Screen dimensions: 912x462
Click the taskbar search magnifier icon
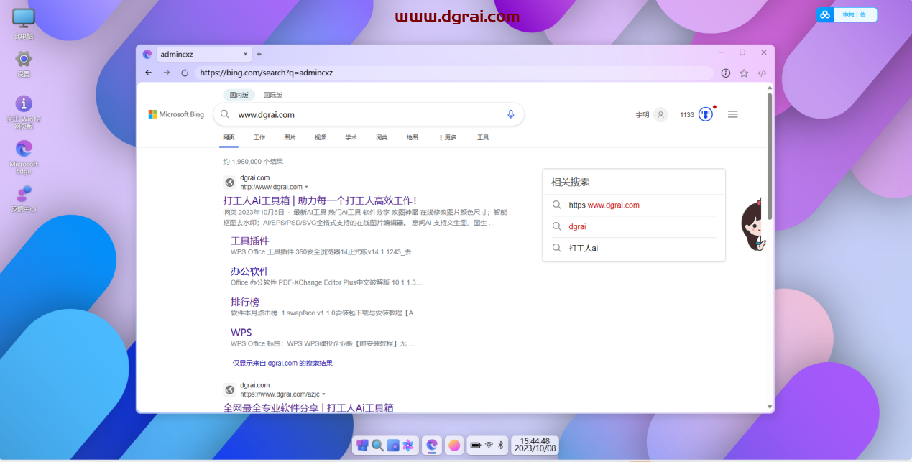click(377, 445)
